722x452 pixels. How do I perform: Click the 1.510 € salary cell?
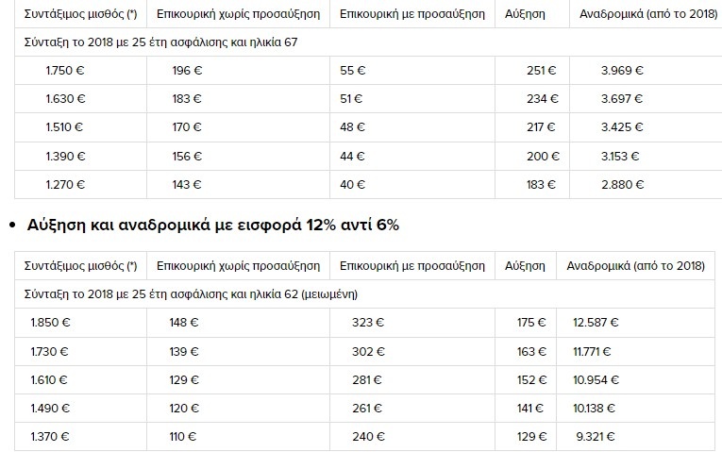pos(65,127)
